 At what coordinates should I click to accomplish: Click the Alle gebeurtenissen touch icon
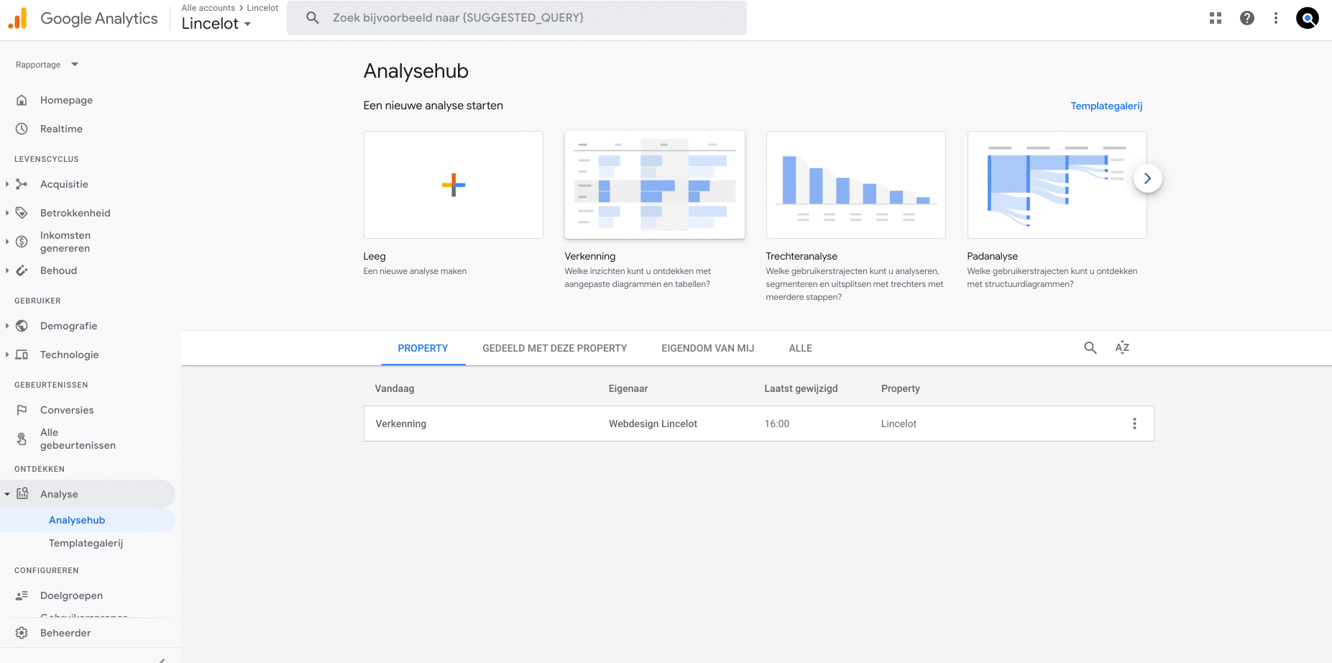pyautogui.click(x=22, y=439)
